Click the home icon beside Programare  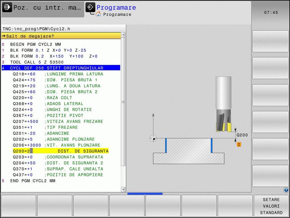tap(98, 14)
